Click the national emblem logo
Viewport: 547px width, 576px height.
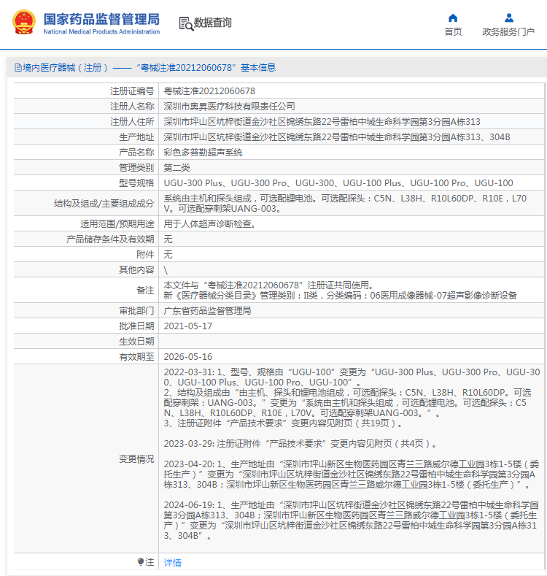(24, 22)
